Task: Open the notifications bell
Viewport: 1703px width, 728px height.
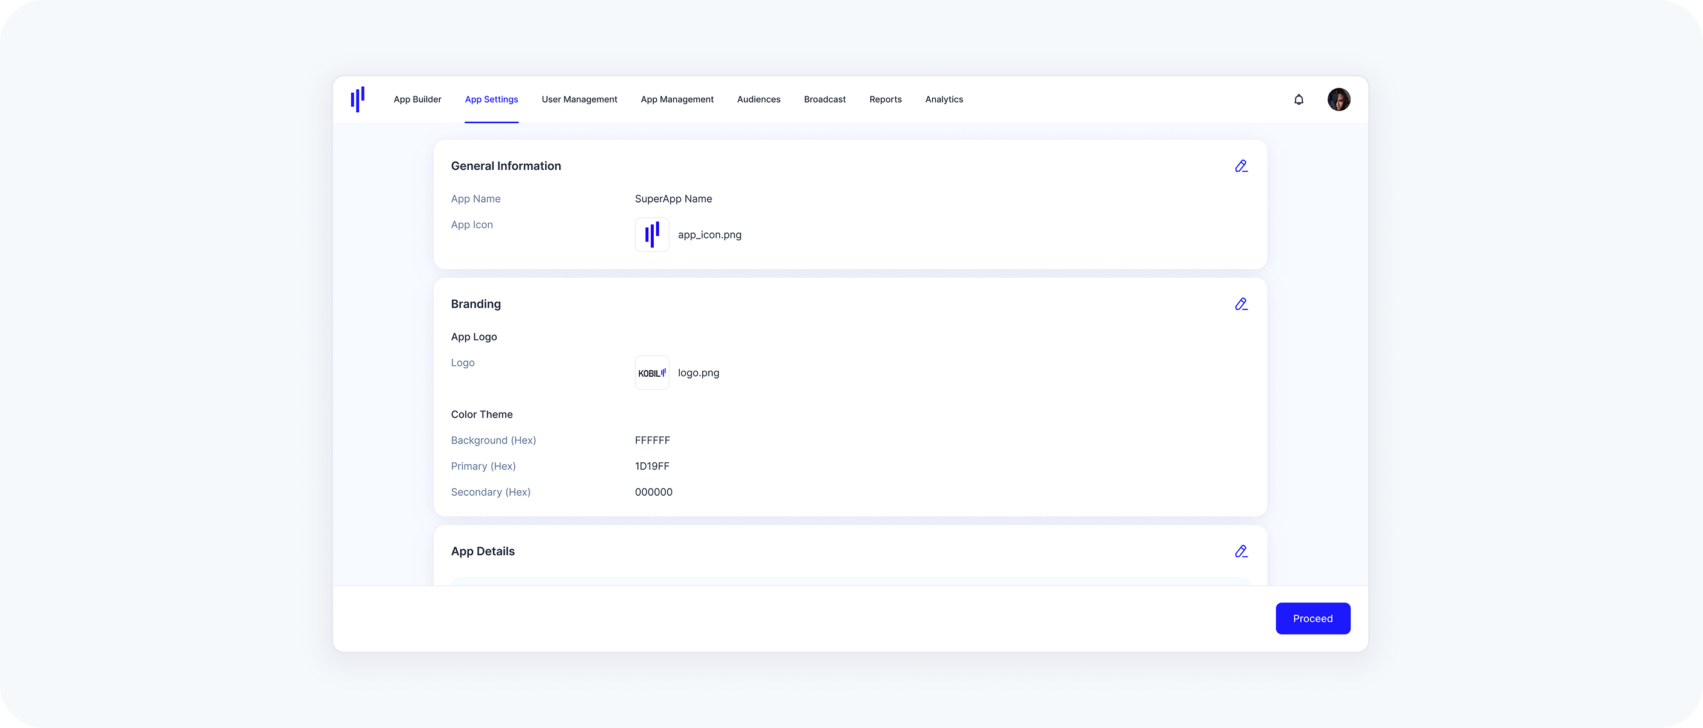Action: pyautogui.click(x=1298, y=99)
